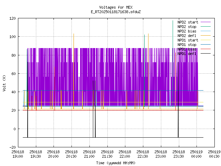The height and width of the screenshot is (166, 221).
Task: Click the blue NPD1 stop legend line
Action: [205, 45]
